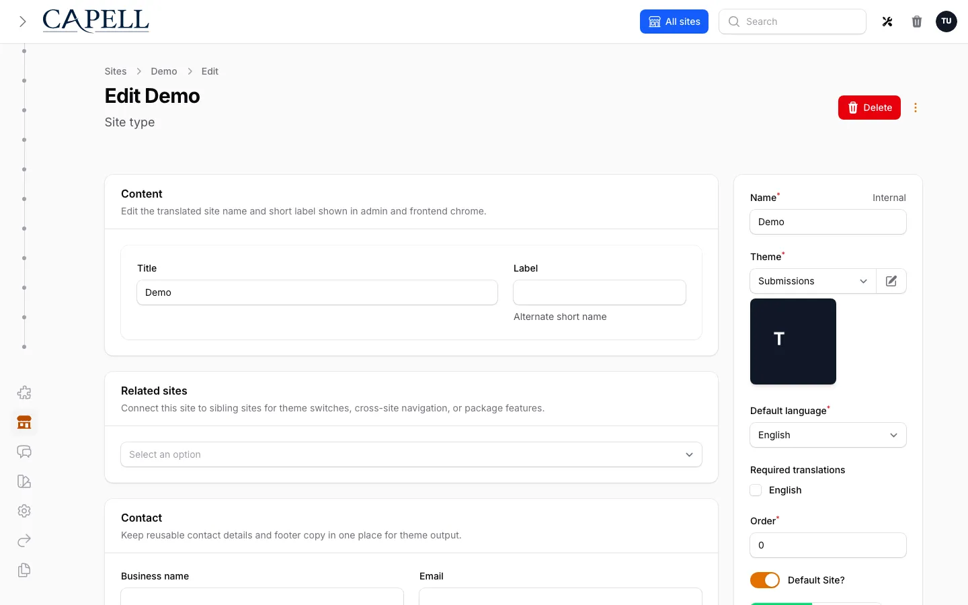Open the trash bin icon in header
Screen dimensions: 968x605
tap(917, 22)
